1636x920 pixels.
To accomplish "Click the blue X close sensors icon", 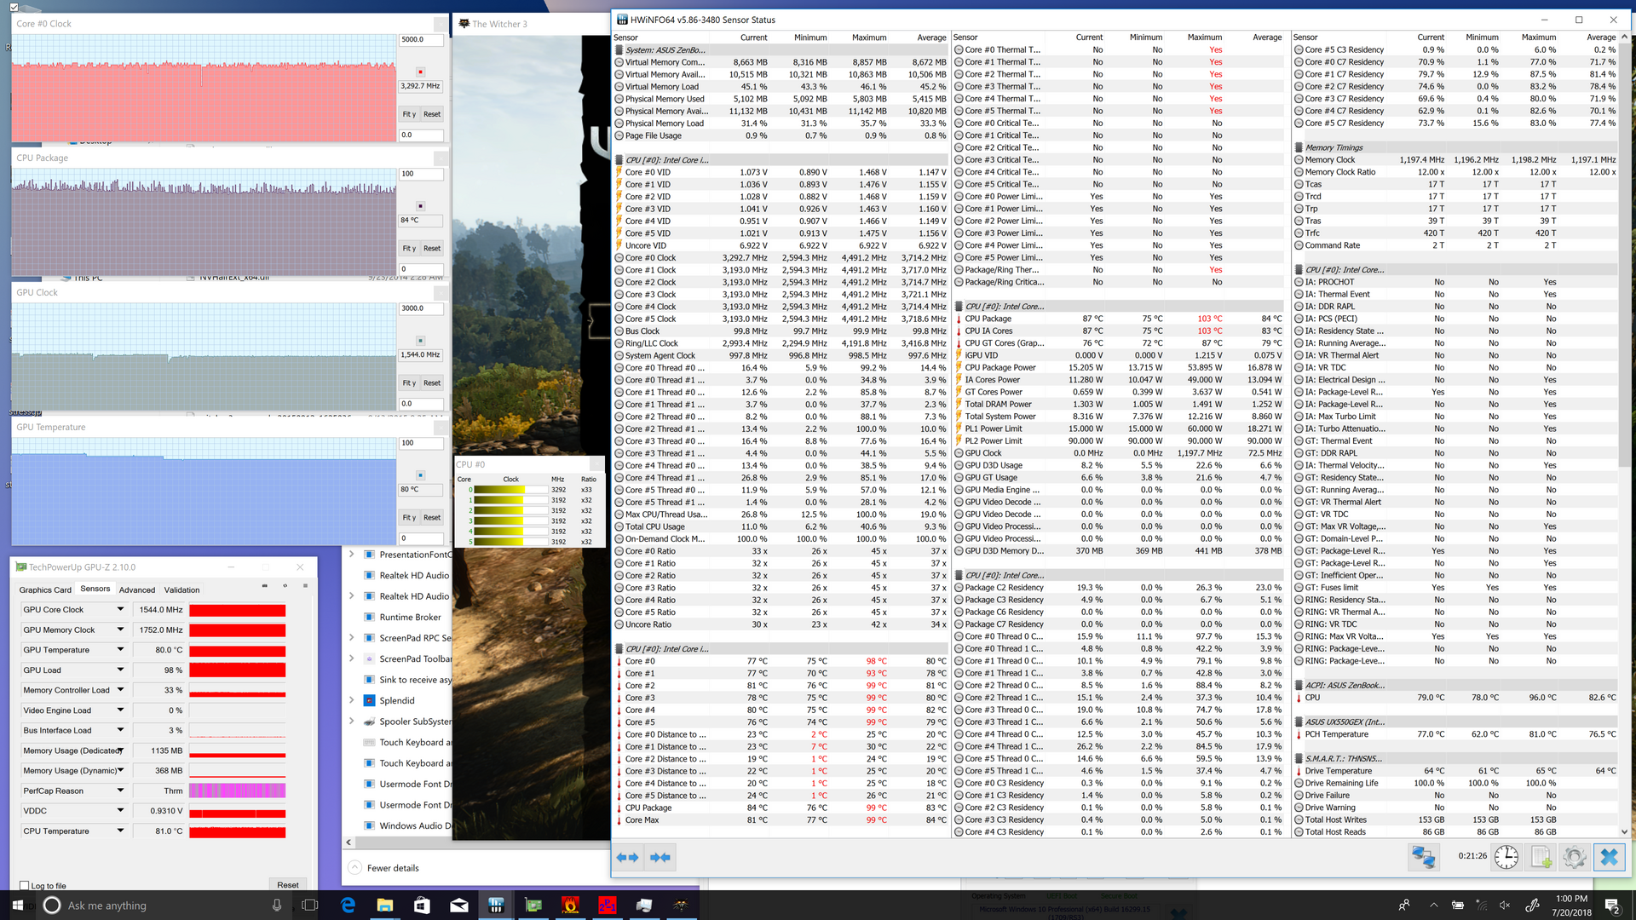I will pos(1609,857).
